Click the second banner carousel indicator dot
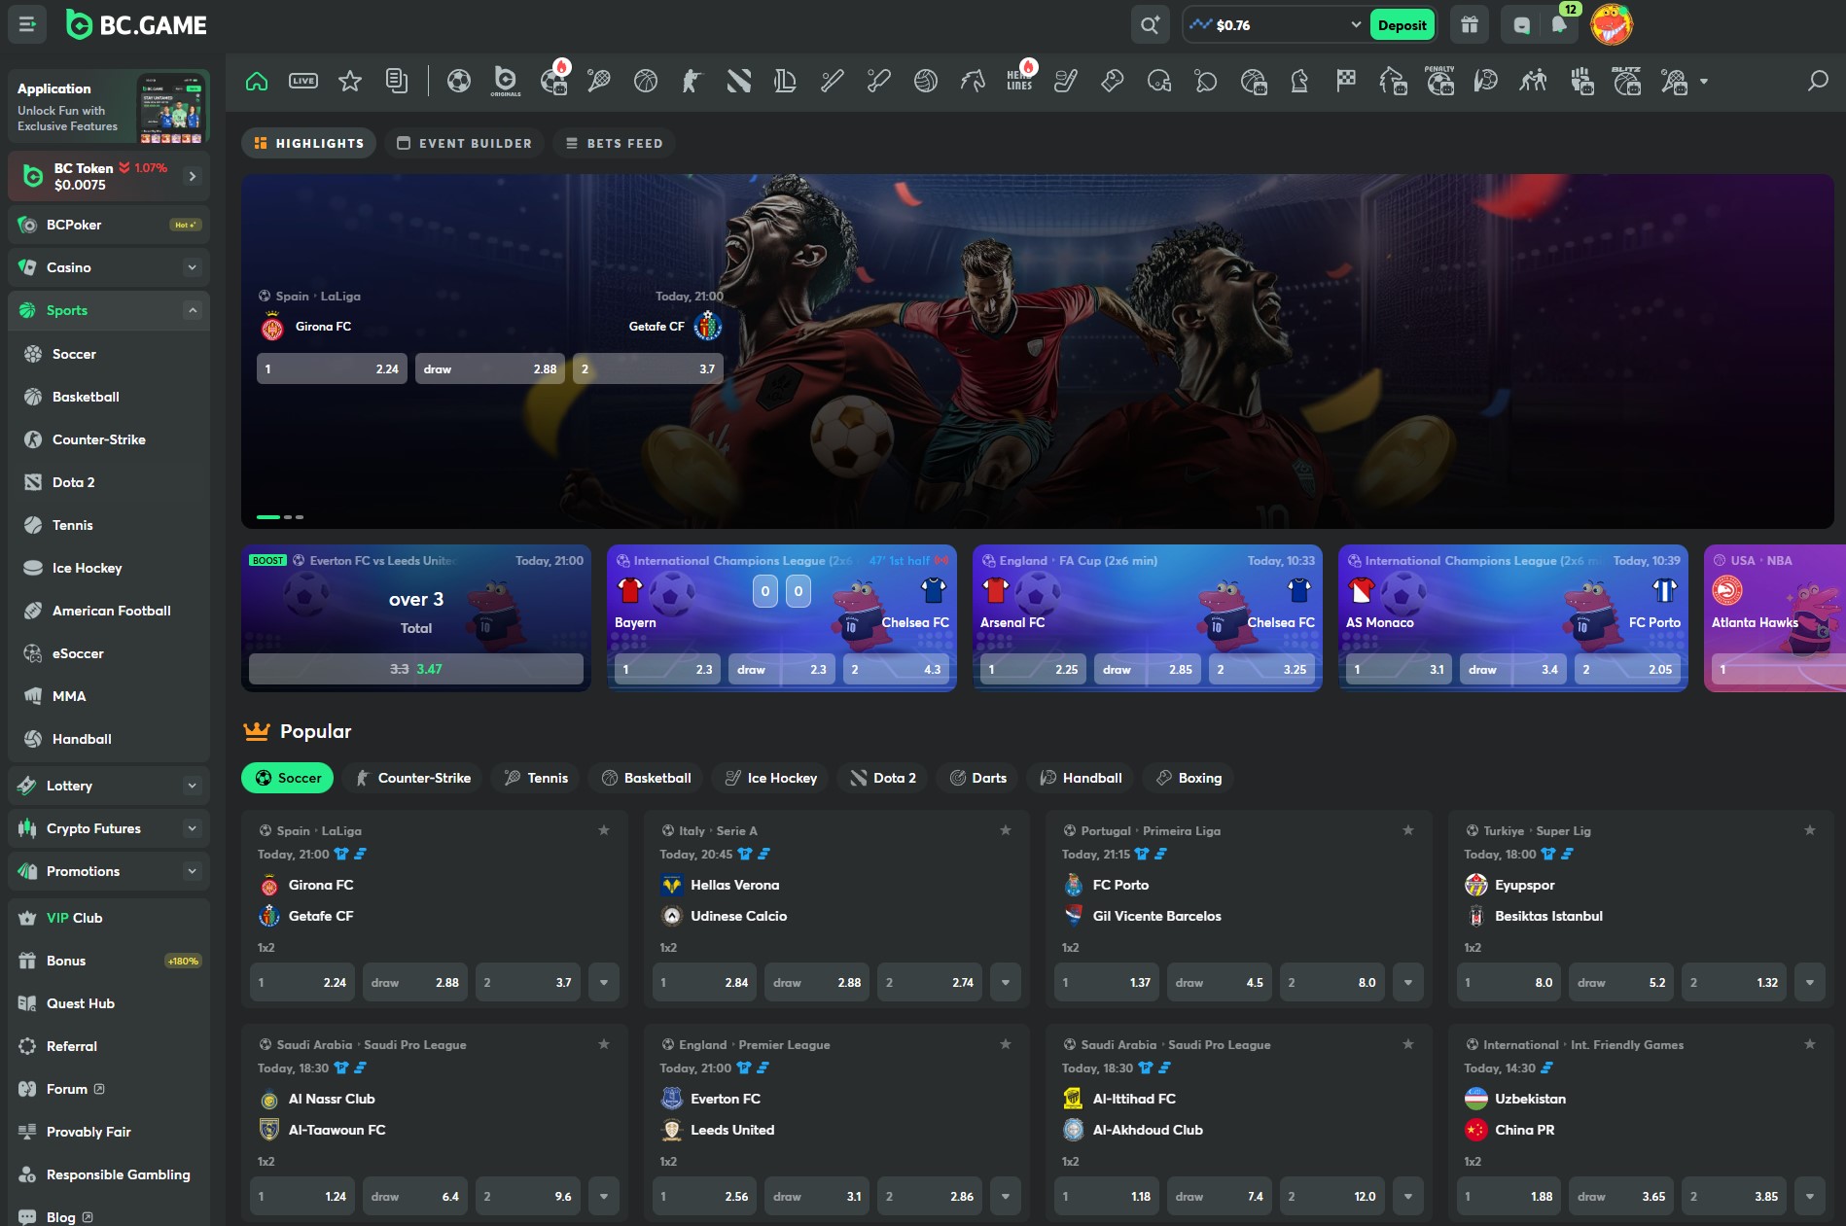The image size is (1846, 1226). (x=288, y=517)
